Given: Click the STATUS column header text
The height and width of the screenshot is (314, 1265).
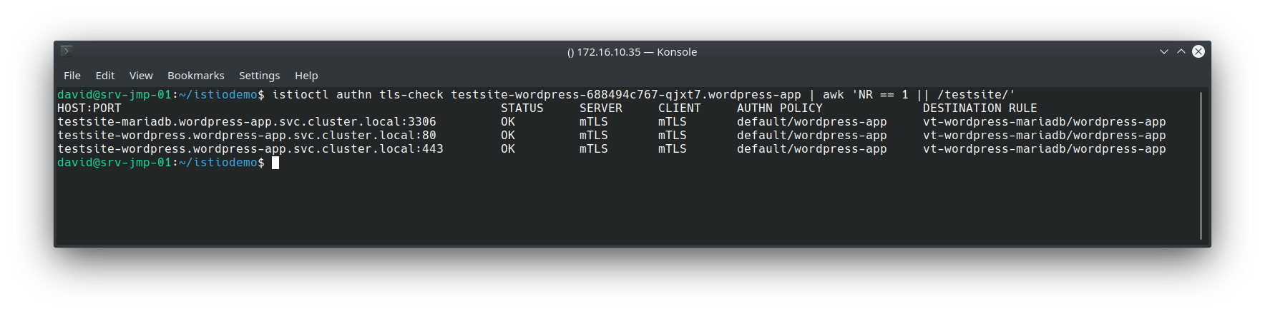Looking at the screenshot, I should click(x=522, y=108).
